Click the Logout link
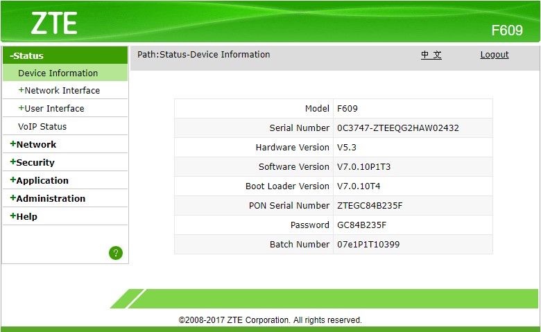This screenshot has width=541, height=332. click(x=495, y=55)
